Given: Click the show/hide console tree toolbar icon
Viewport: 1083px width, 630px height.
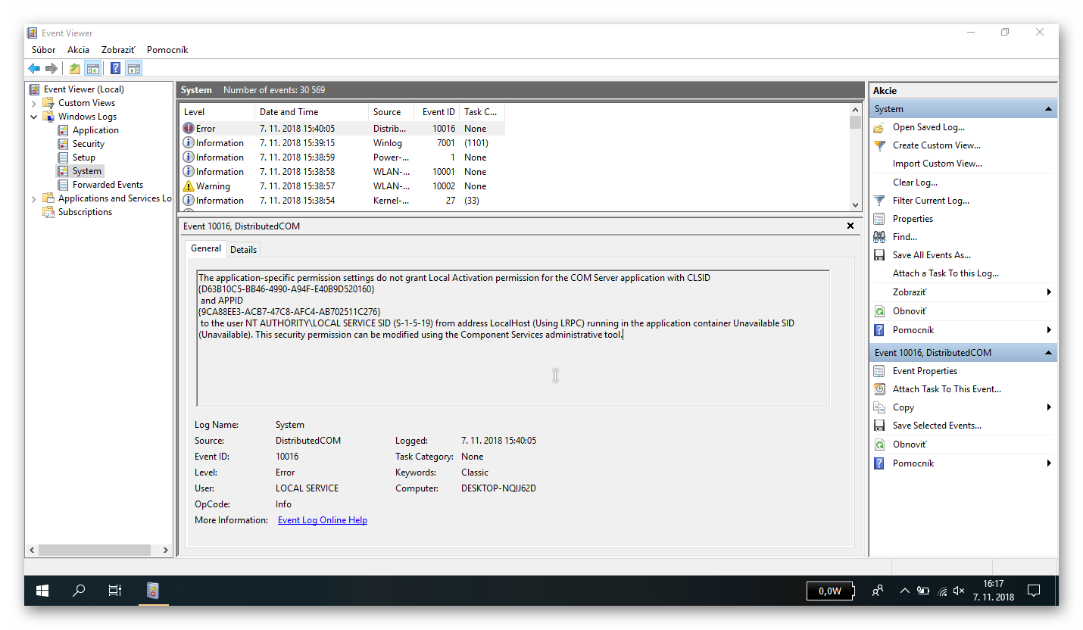Looking at the screenshot, I should pyautogui.click(x=92, y=69).
